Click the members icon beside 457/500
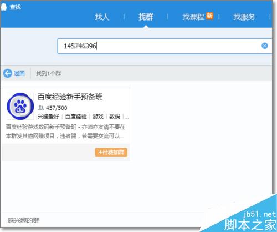Viewport: 277px width, 232px height. [x=41, y=108]
